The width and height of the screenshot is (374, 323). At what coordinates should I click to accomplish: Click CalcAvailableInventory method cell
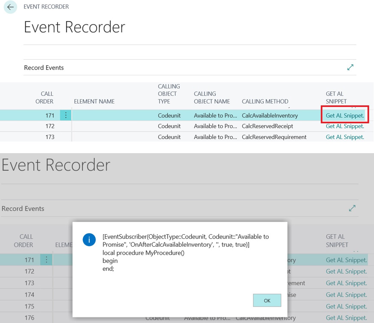tap(270, 115)
